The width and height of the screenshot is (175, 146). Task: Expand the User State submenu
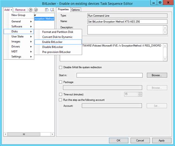click(19, 36)
